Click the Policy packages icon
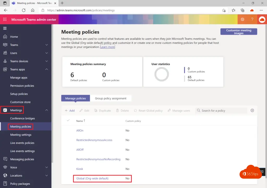The image size is (267, 188). tap(5, 184)
